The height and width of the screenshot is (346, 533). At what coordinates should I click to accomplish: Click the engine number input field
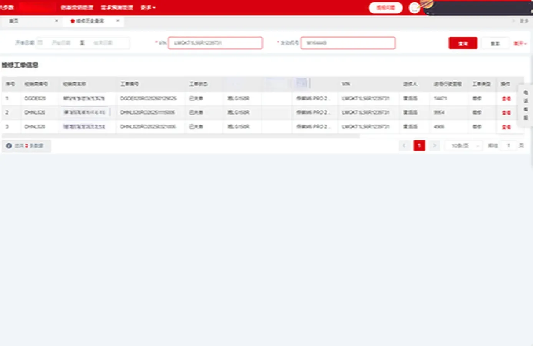tap(348, 43)
